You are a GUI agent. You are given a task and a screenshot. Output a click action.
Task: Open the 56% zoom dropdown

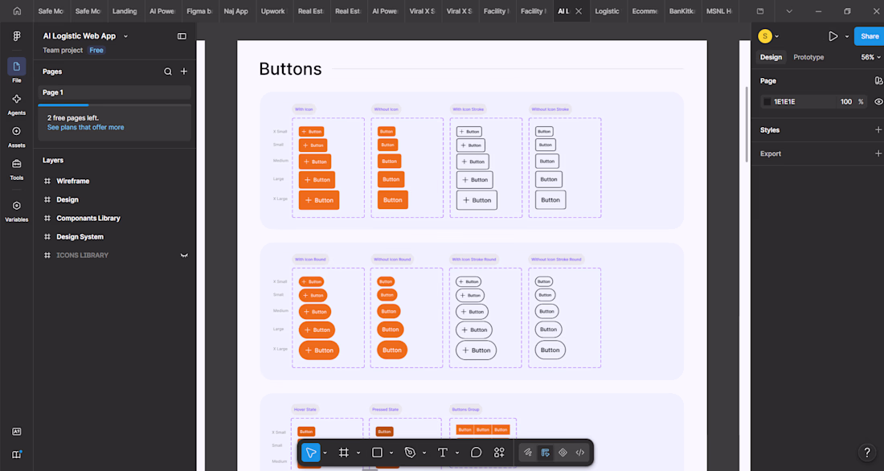[870, 57]
